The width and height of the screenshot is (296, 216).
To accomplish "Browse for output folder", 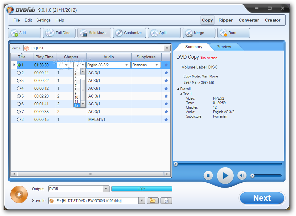I will coord(153,201).
